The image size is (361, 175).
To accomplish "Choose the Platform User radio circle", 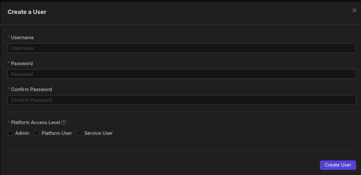I will [x=37, y=133].
